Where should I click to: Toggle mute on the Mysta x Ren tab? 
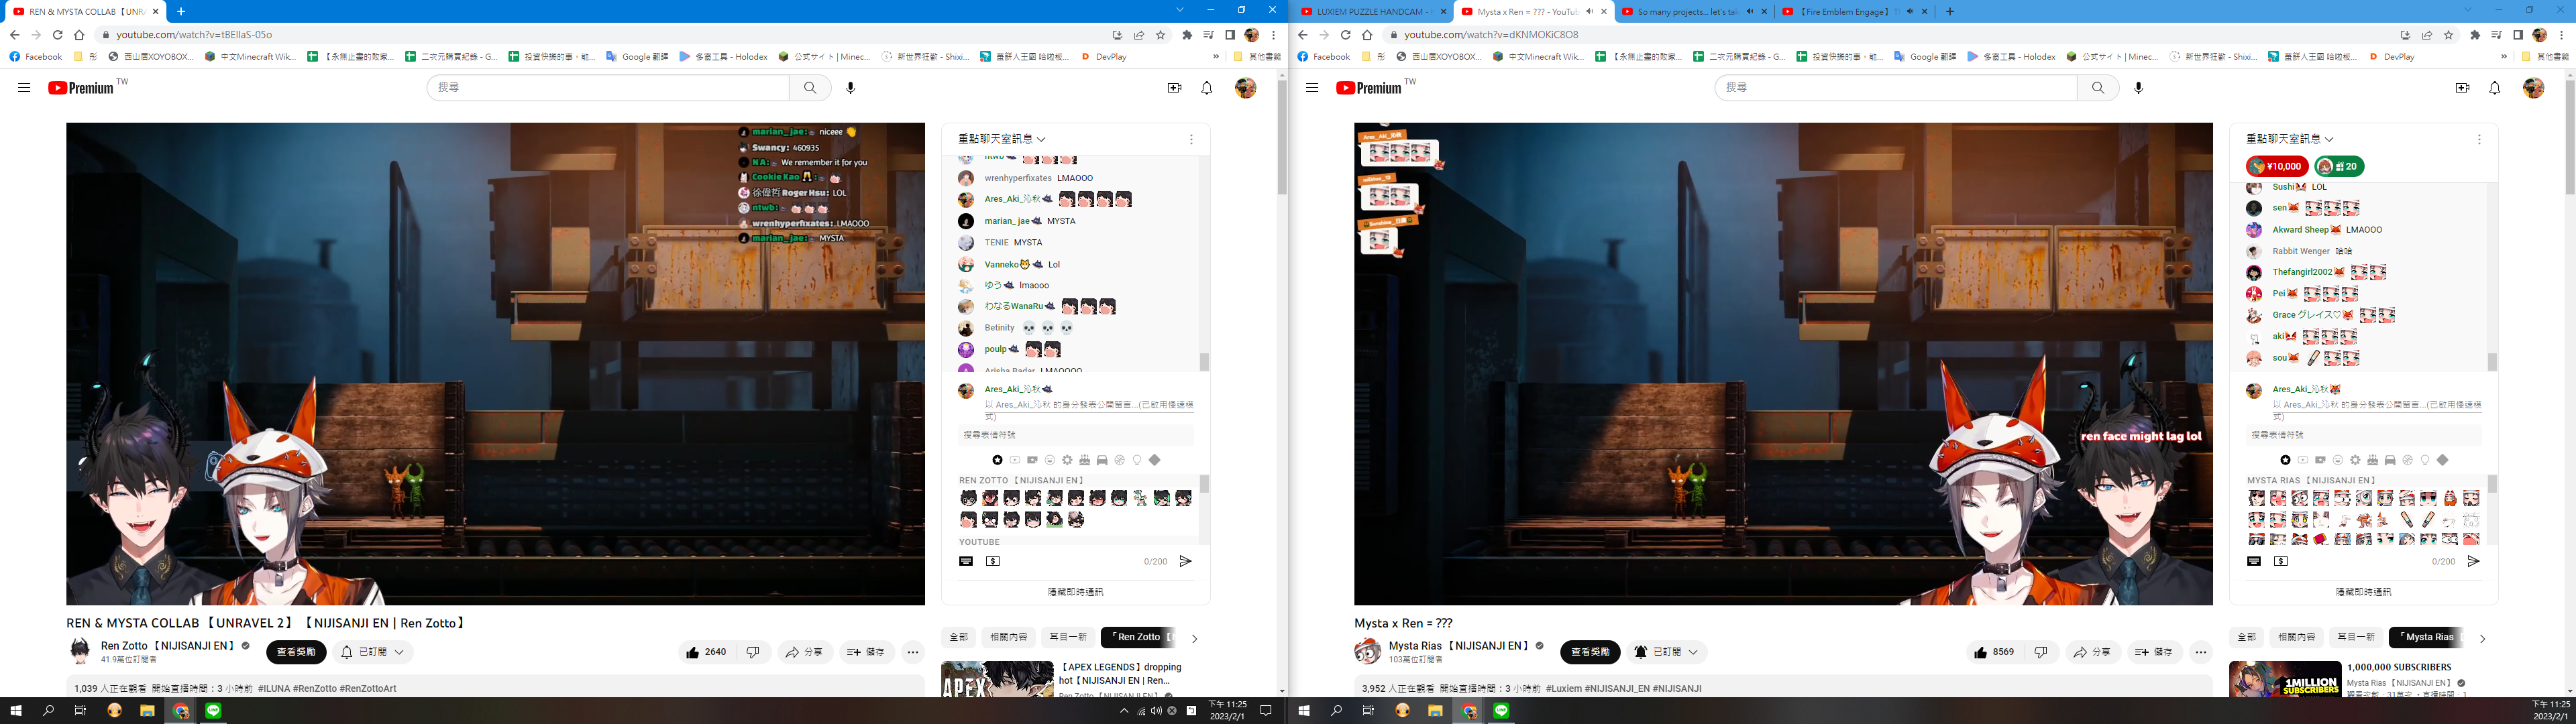(x=1590, y=12)
